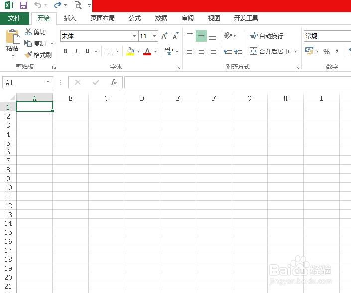Select column D header
This screenshot has height=293, width=351.
pyautogui.click(x=142, y=98)
